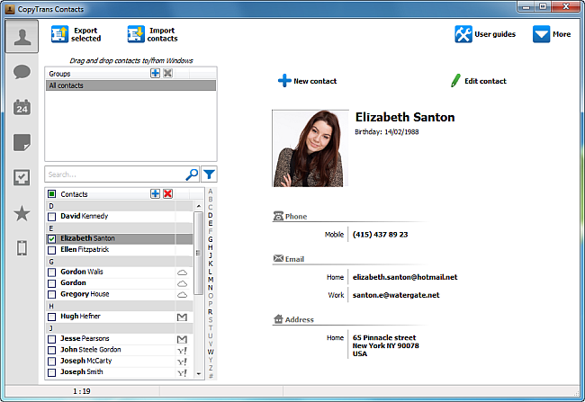Click the contacts list scrollbar thumb
The image size is (585, 402).
click(199, 253)
